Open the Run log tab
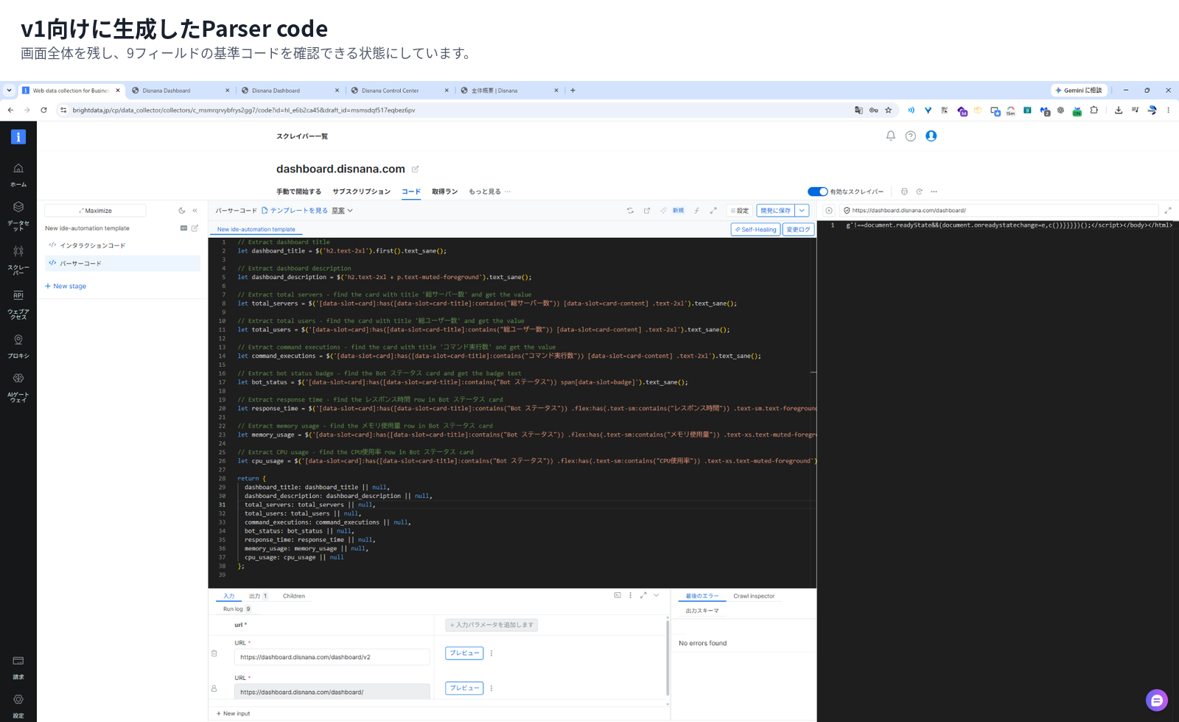Image resolution: width=1179 pixels, height=722 pixels. tap(237, 609)
